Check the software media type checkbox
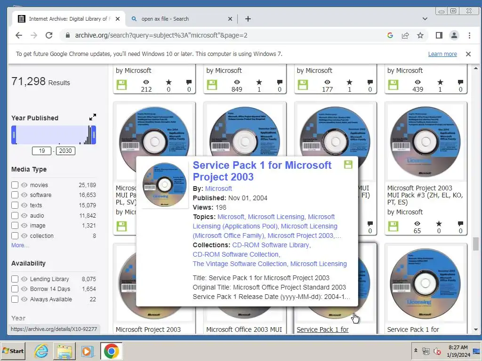 pyautogui.click(x=15, y=195)
